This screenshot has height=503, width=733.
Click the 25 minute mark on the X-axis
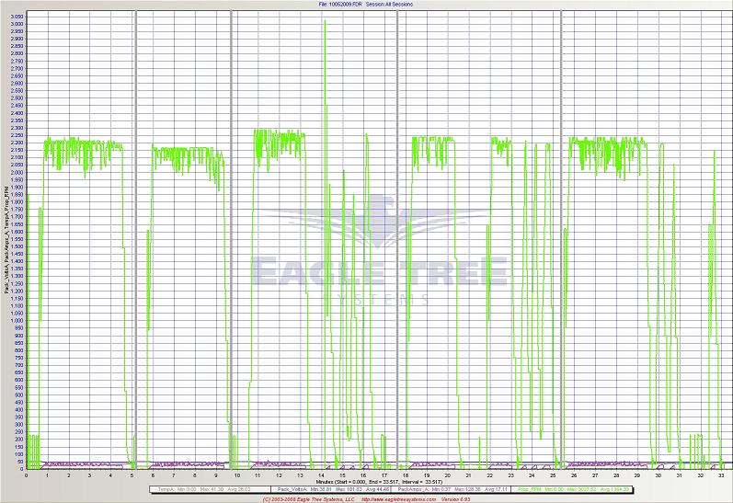point(554,475)
